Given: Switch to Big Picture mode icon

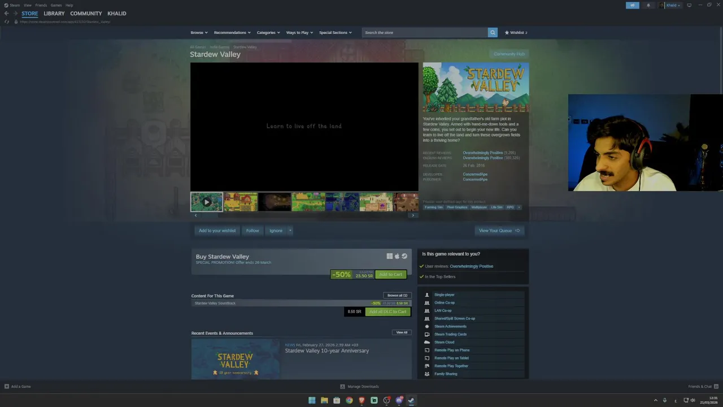Looking at the screenshot, I should tap(689, 5).
